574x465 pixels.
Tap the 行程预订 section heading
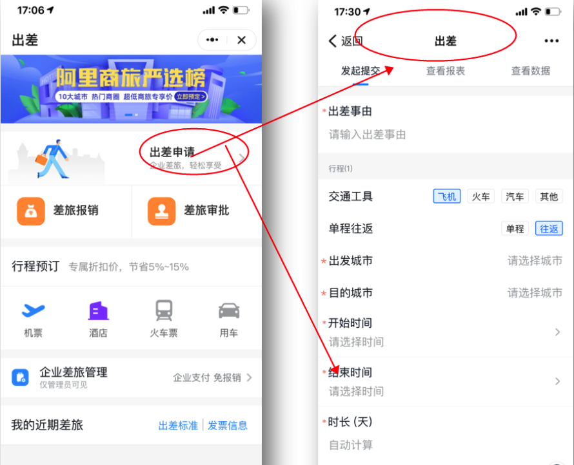35,266
